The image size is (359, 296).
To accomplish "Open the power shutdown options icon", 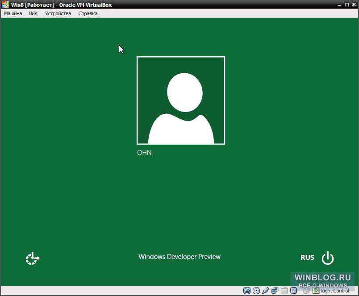I will (328, 258).
